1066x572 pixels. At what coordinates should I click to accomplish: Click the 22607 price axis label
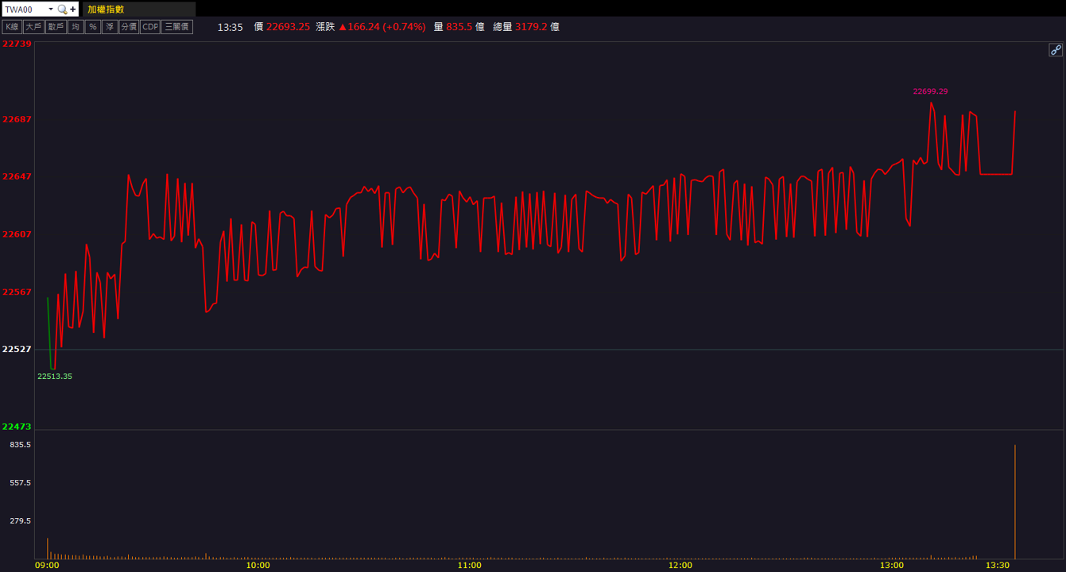pos(17,234)
